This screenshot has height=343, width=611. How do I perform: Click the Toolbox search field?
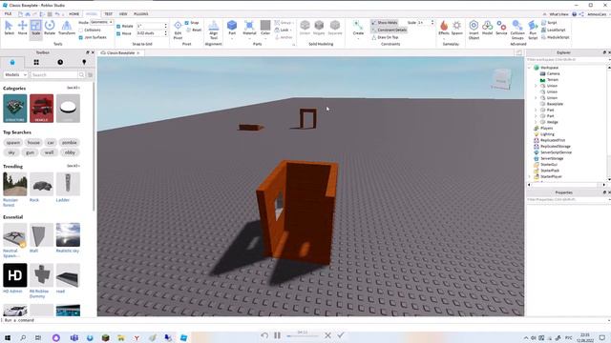coord(54,74)
